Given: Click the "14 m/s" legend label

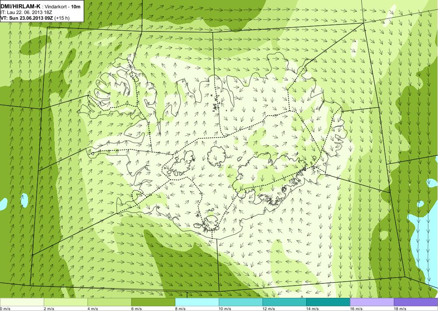Looking at the screenshot, I should [313, 309].
